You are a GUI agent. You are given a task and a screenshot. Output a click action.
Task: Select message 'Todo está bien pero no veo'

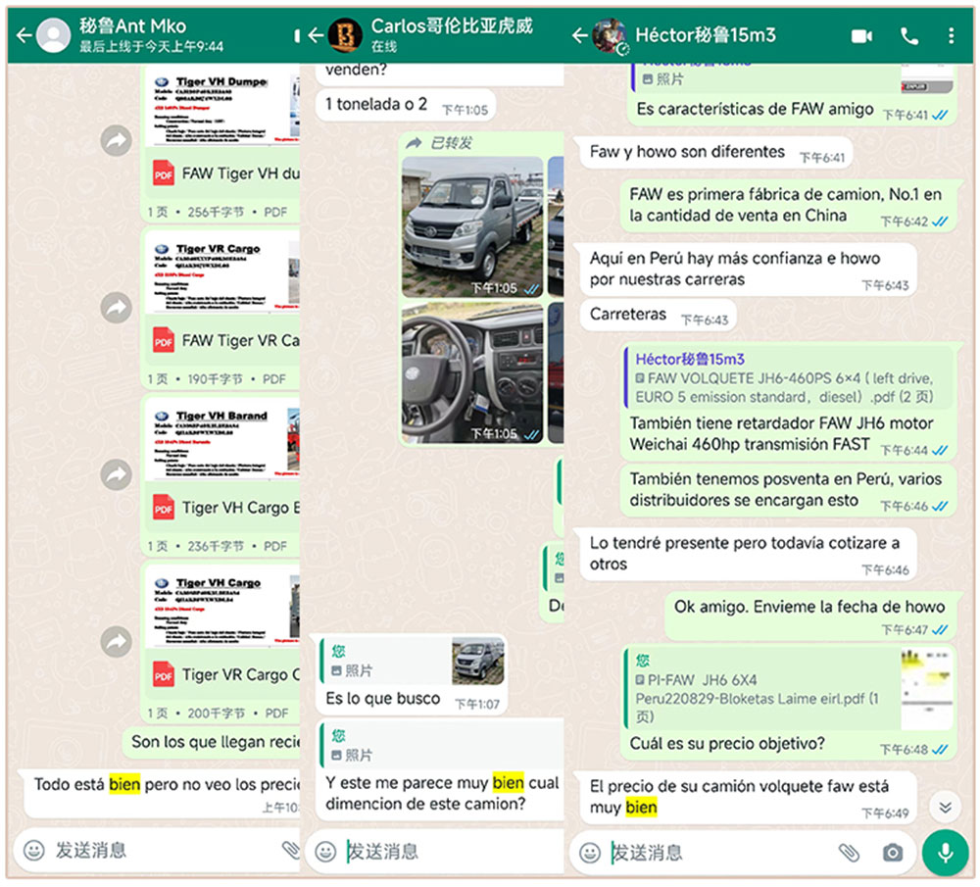click(162, 794)
